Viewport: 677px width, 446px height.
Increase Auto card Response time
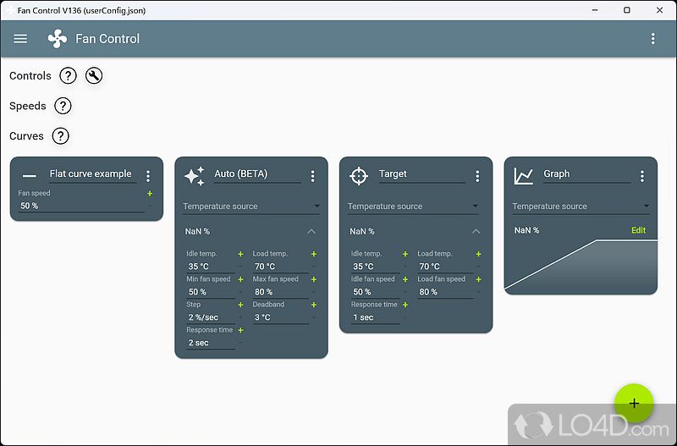240,330
